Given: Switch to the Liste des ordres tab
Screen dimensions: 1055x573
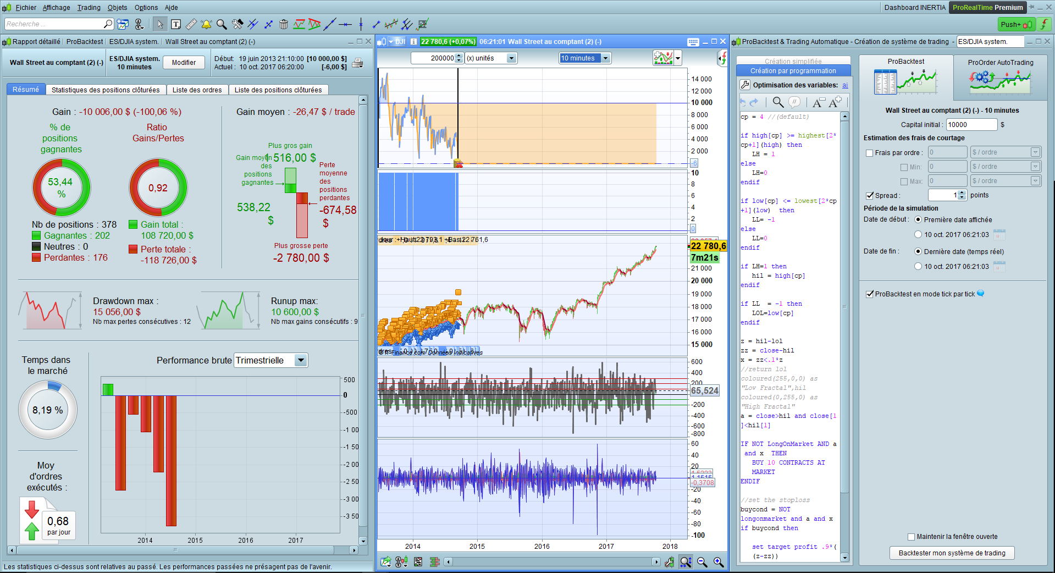Looking at the screenshot, I should (x=197, y=90).
